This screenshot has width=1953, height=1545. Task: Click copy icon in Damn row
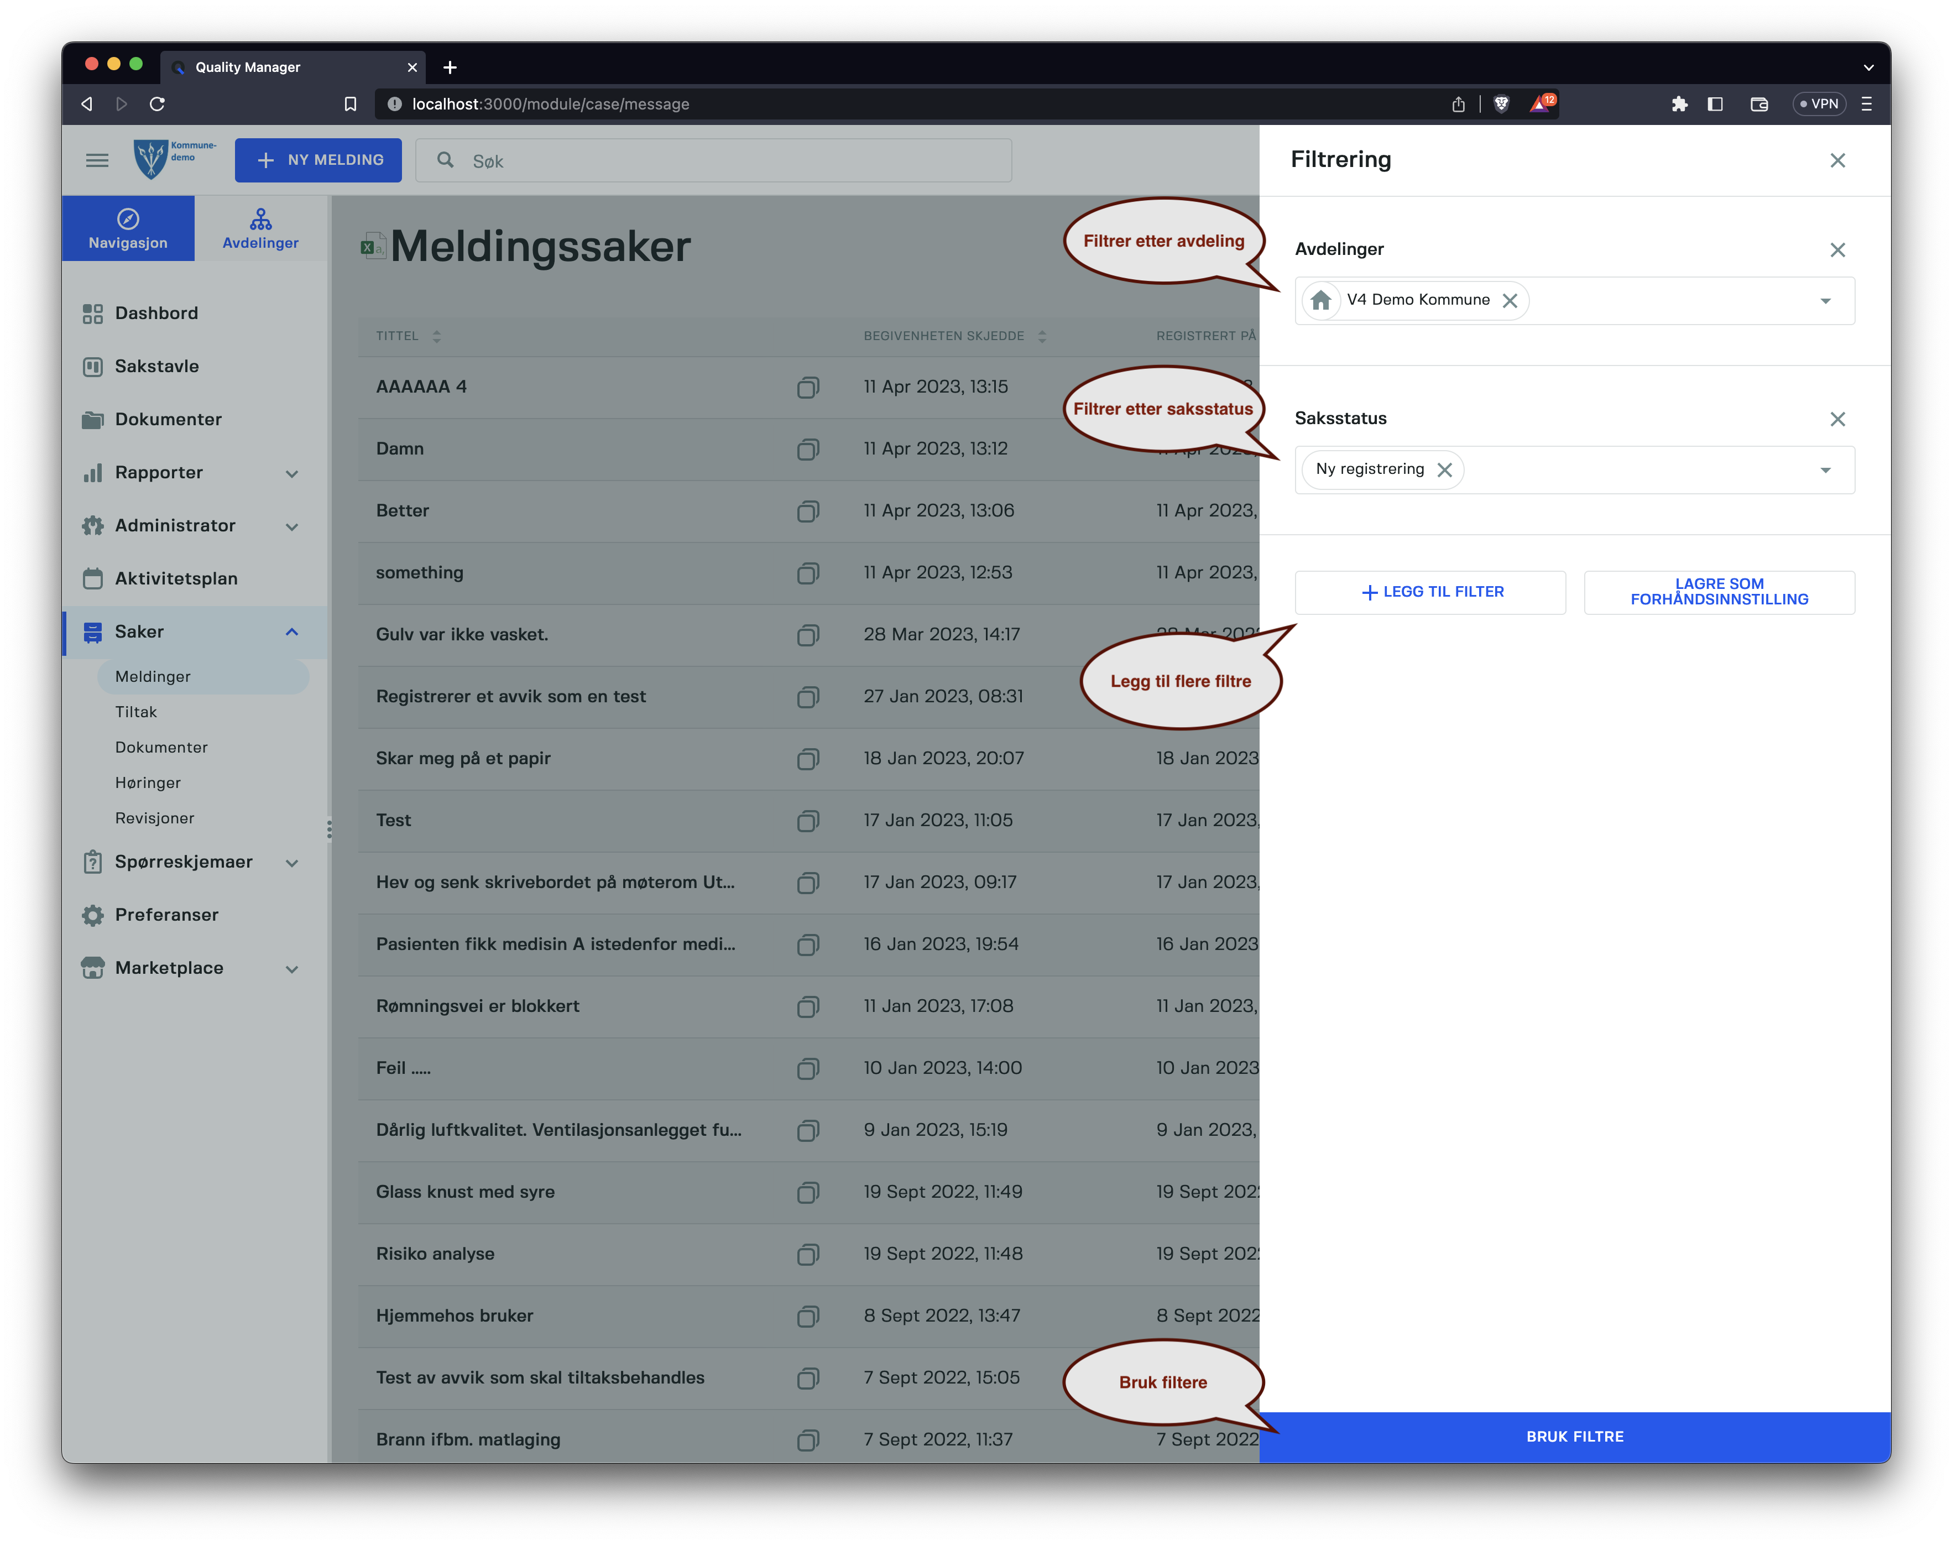[x=808, y=450]
